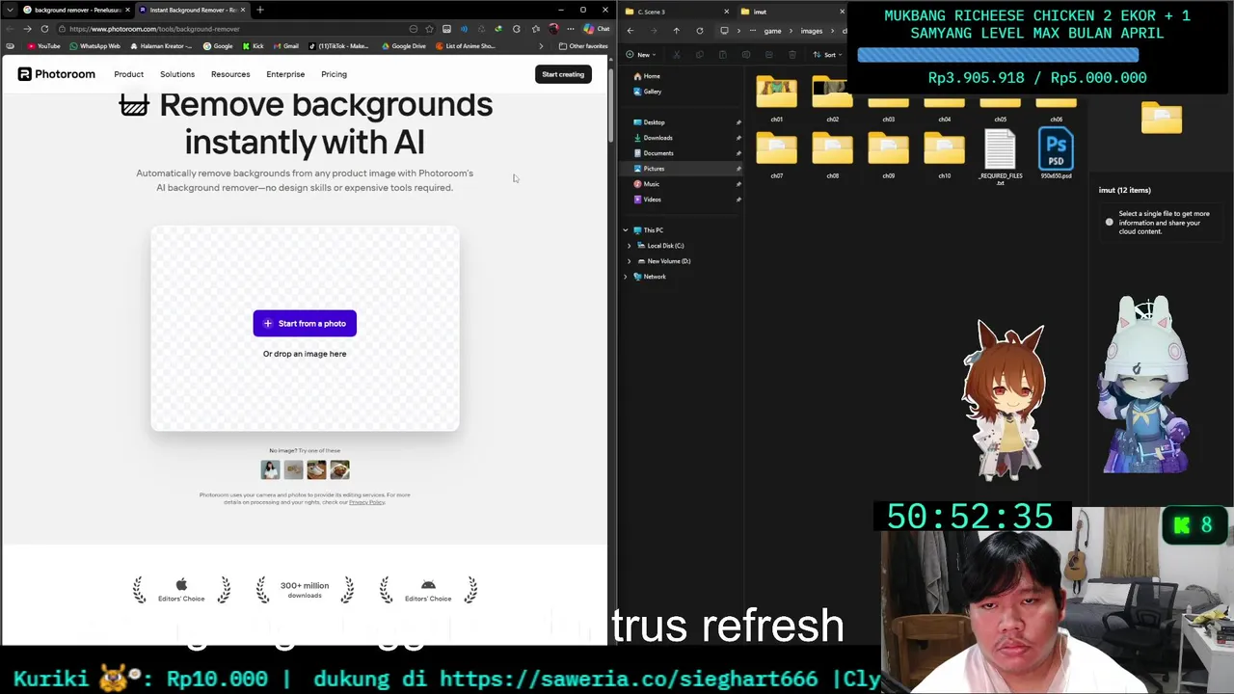Click the Cut scissors icon in Explorer toolbar
Viewport: 1234px width, 694px height.
coord(676,55)
